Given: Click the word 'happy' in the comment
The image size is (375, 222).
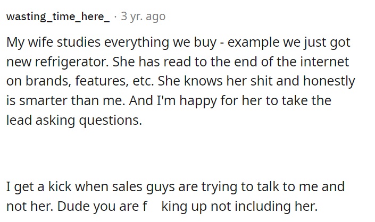Looking at the screenshot, I should 198,101.
